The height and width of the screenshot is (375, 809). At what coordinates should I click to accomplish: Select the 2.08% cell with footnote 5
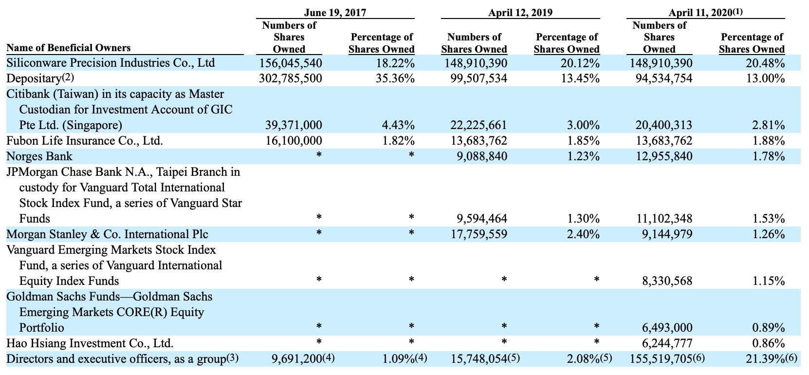pyautogui.click(x=590, y=359)
